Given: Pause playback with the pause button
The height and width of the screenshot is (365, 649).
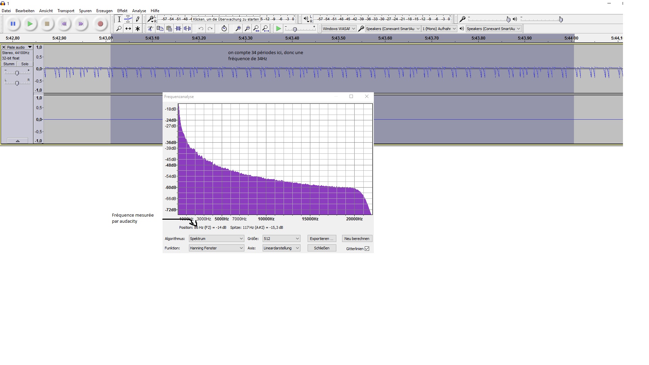Looking at the screenshot, I should (13, 24).
